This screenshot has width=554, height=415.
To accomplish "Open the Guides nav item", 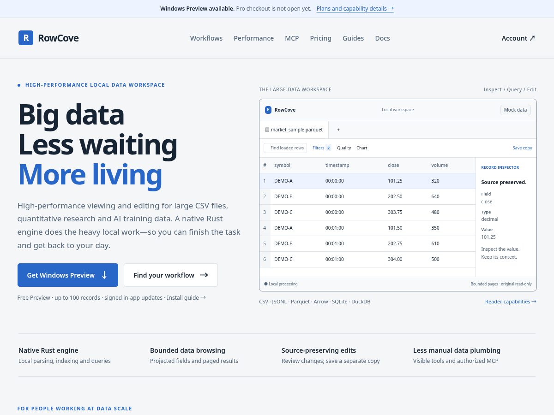I will tap(353, 38).
